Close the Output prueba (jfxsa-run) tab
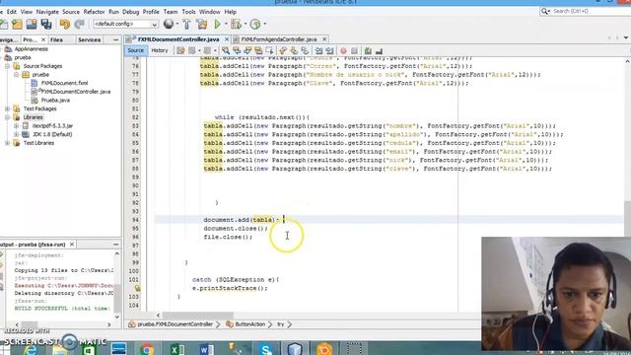The width and height of the screenshot is (631, 355). [x=72, y=245]
